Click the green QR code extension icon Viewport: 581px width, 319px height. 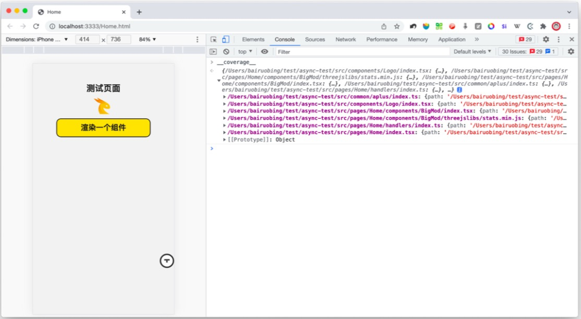[439, 26]
